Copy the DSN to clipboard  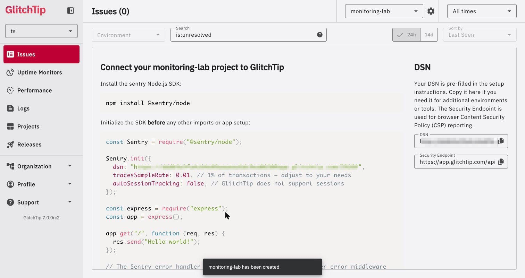[x=501, y=141]
